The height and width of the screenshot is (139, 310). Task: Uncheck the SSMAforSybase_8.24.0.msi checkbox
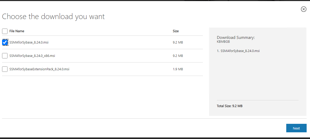[5, 42]
